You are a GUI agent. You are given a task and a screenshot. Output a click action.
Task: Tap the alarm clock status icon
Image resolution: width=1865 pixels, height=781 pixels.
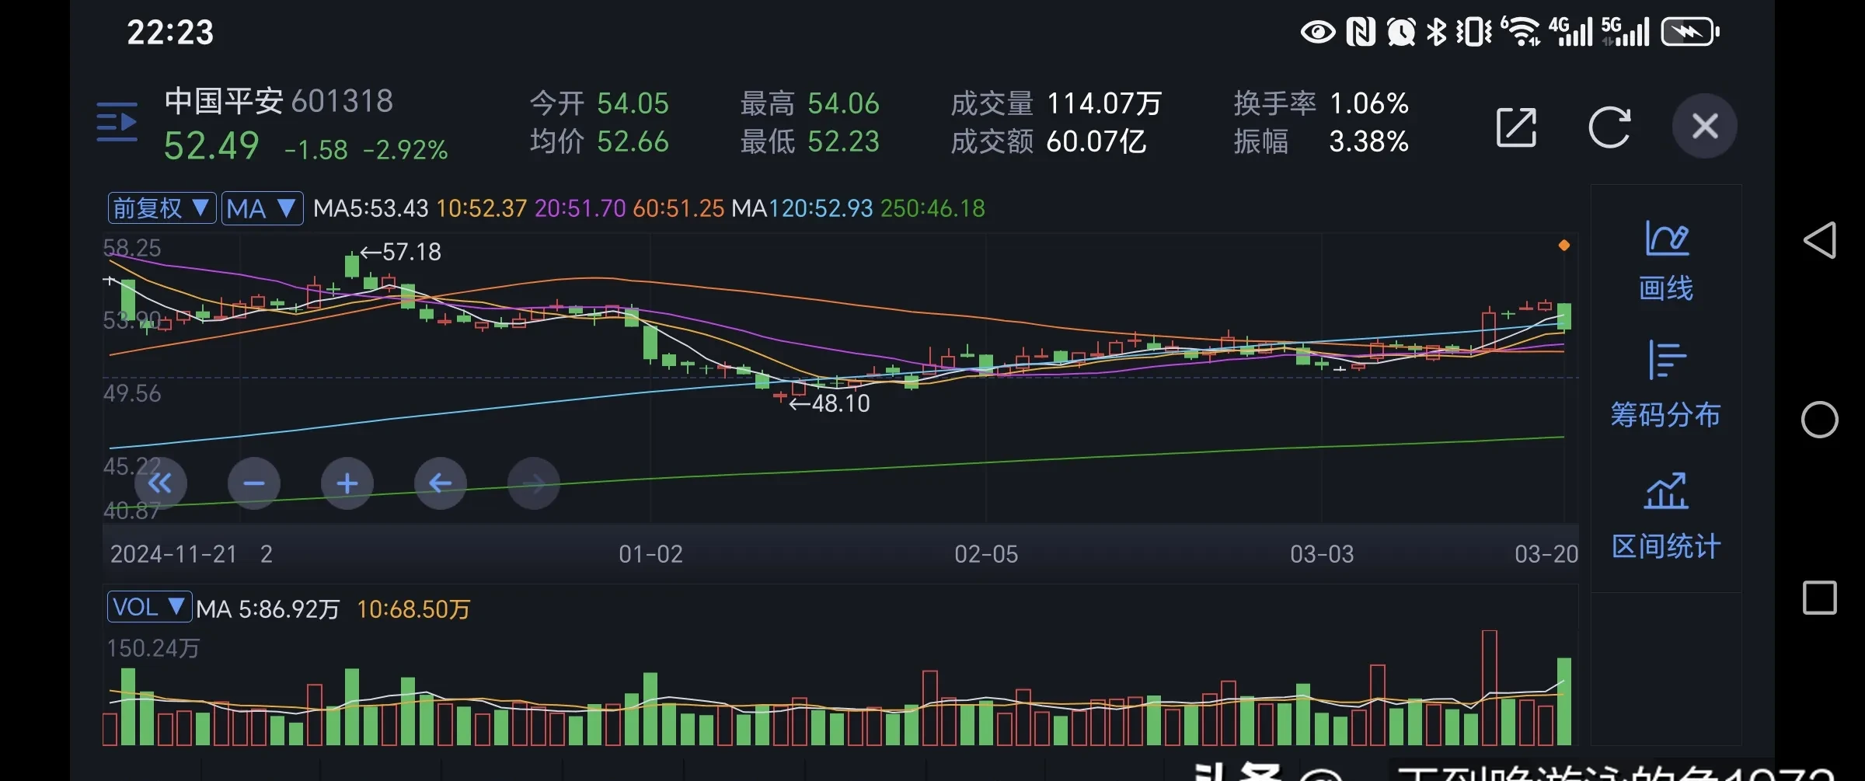pyautogui.click(x=1401, y=32)
